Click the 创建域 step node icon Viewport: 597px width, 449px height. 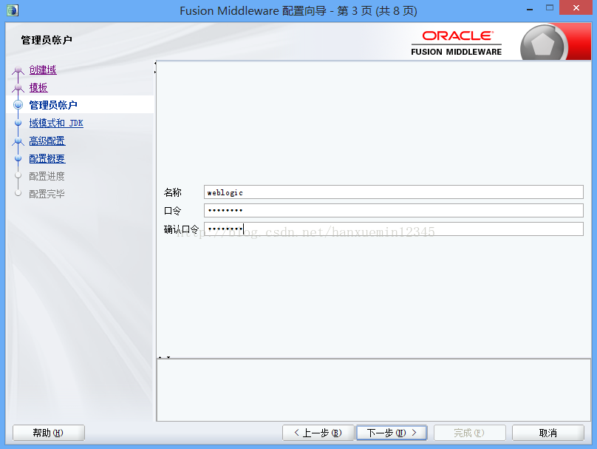[18, 70]
